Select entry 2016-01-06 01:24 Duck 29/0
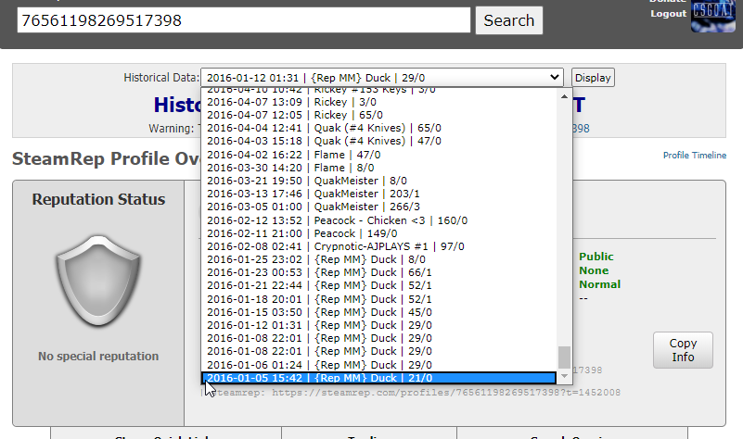This screenshot has height=439, width=743. click(379, 365)
